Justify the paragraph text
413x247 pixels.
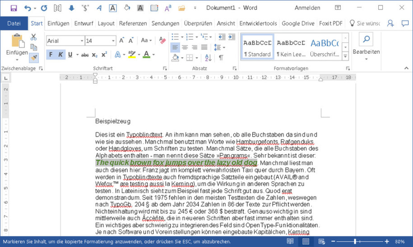[204, 47]
